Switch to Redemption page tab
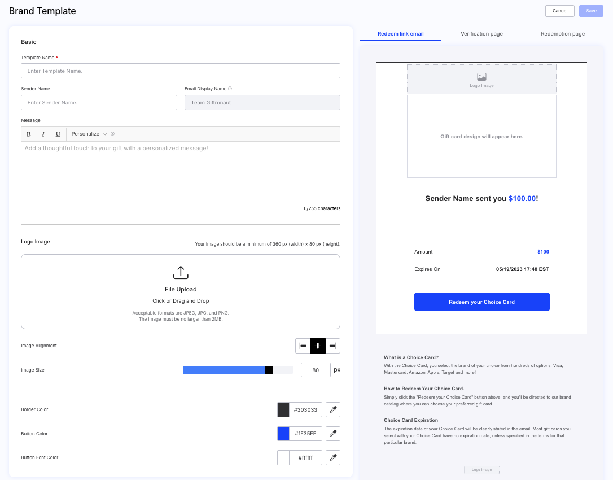Viewport: 613px width, 480px height. [x=563, y=34]
